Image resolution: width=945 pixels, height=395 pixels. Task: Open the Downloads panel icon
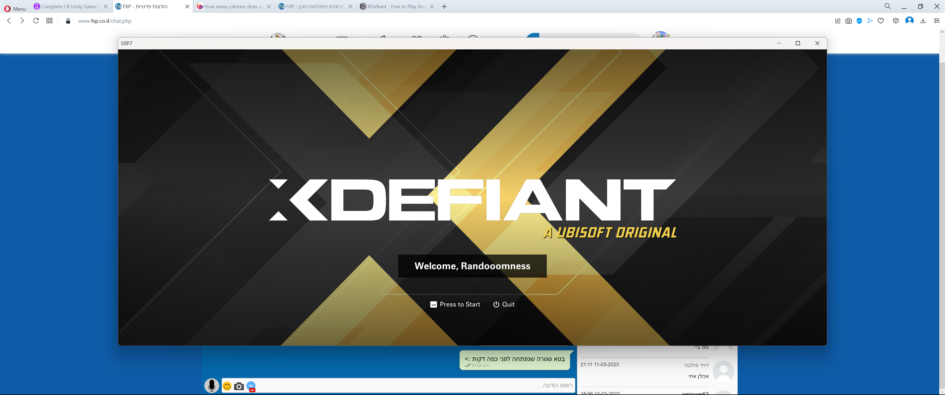pos(923,21)
